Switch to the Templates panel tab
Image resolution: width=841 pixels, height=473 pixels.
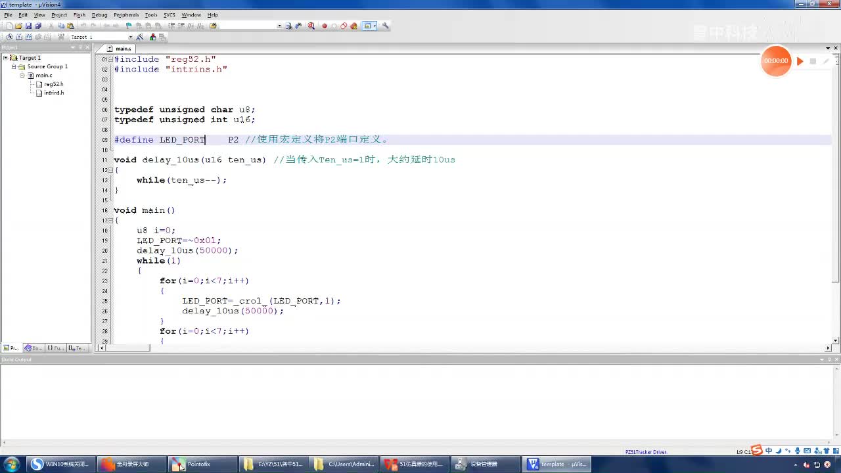pos(78,348)
